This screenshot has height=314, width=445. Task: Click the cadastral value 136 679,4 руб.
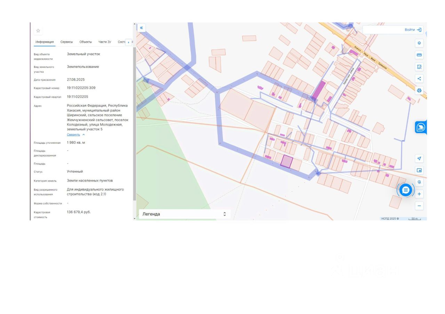[x=79, y=212]
